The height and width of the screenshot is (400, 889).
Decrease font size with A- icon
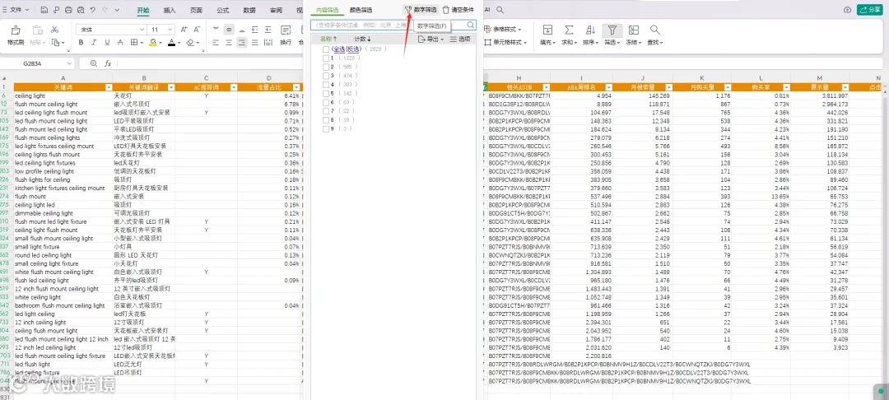click(197, 30)
